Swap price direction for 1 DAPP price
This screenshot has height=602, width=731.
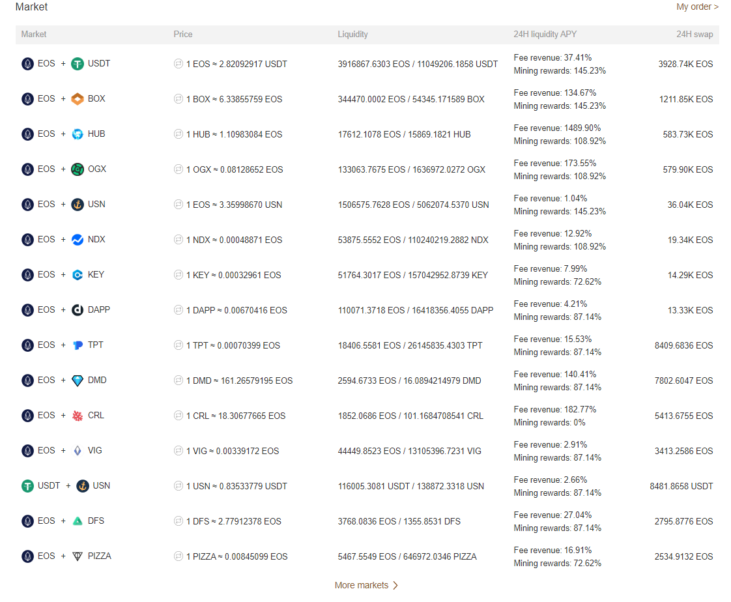coord(178,309)
